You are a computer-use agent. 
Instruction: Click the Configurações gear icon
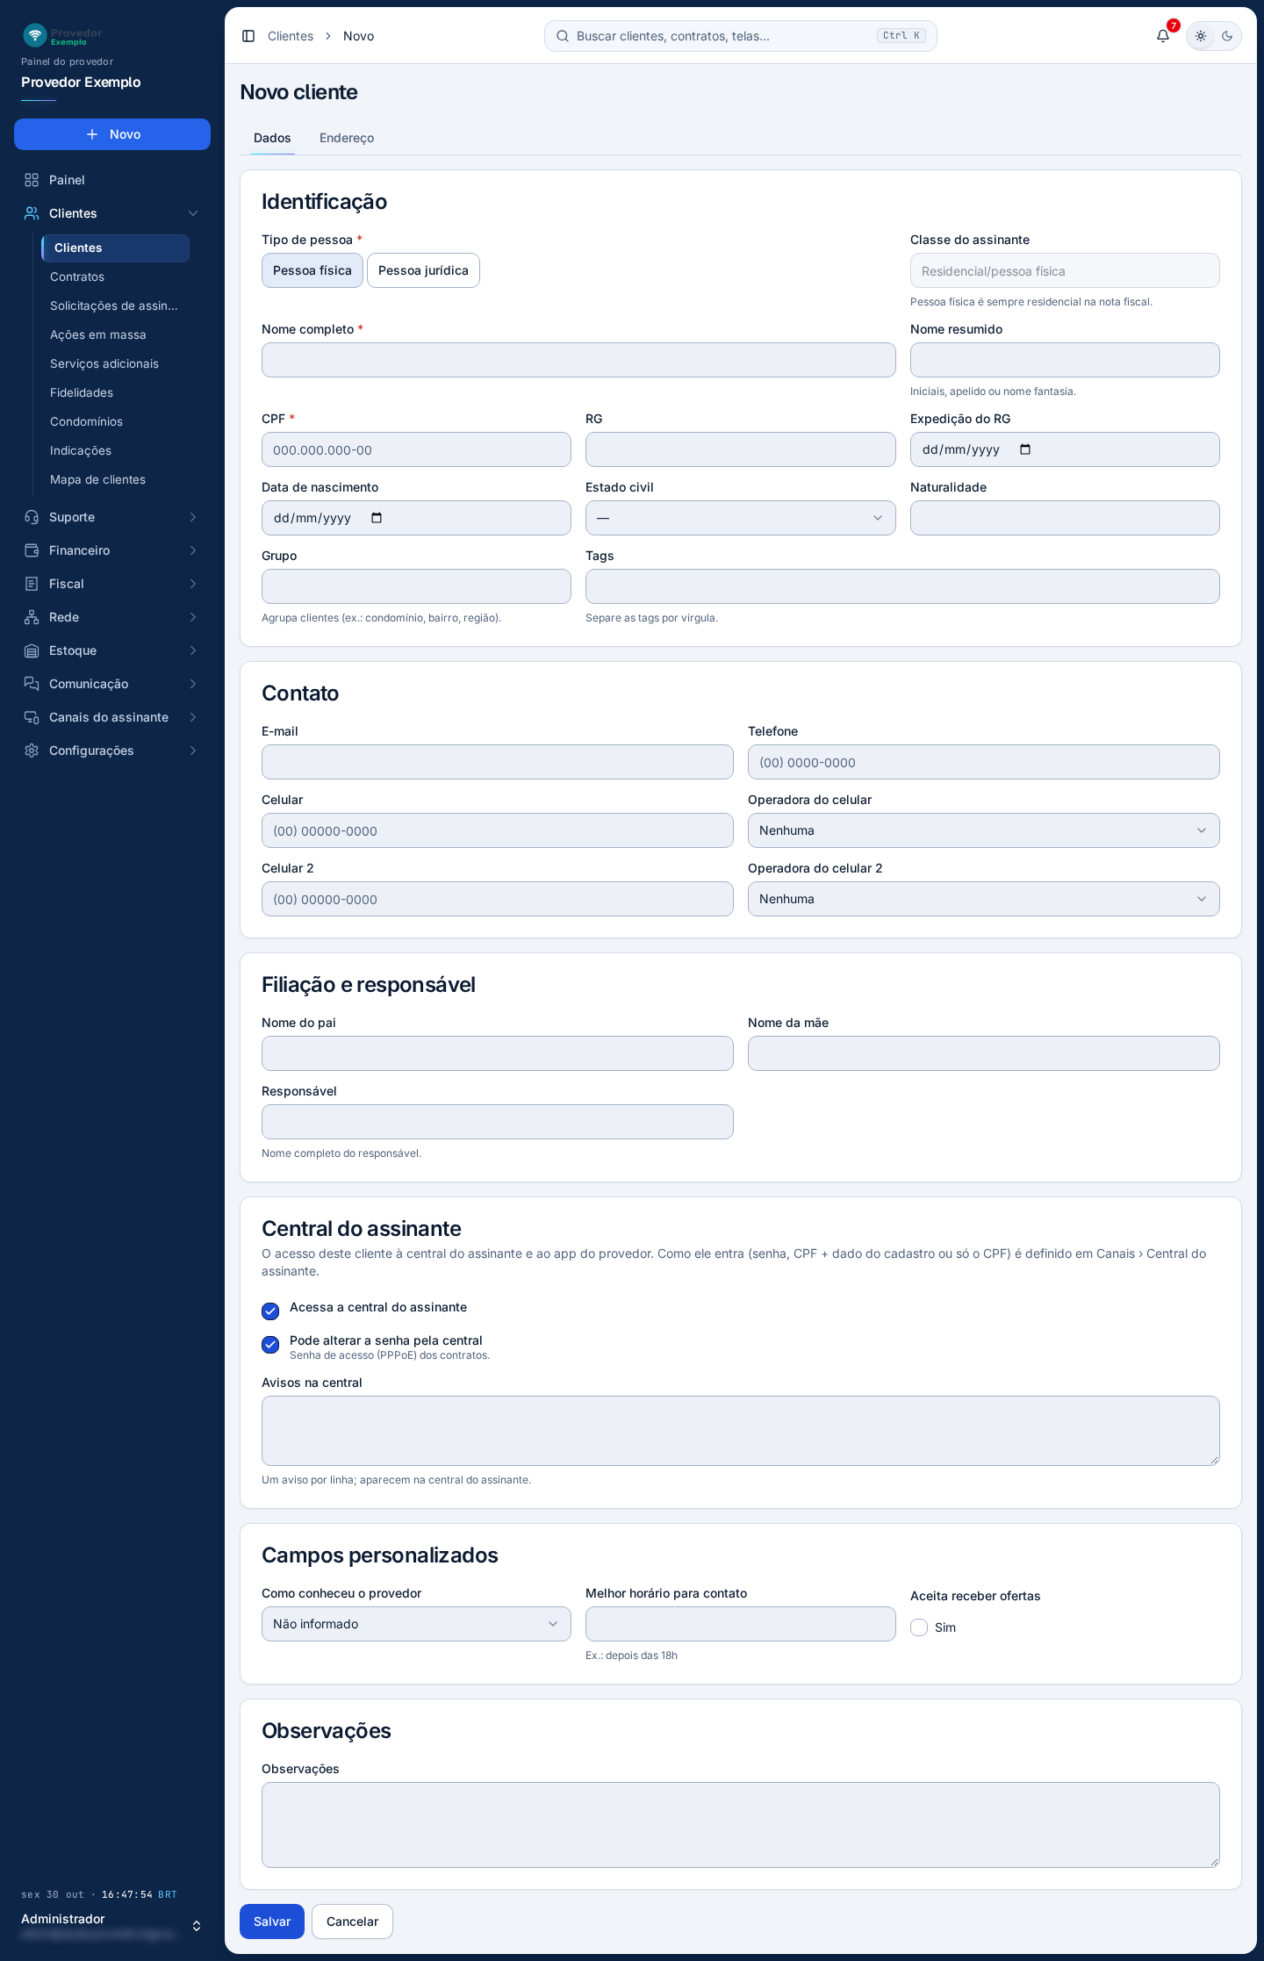[32, 751]
